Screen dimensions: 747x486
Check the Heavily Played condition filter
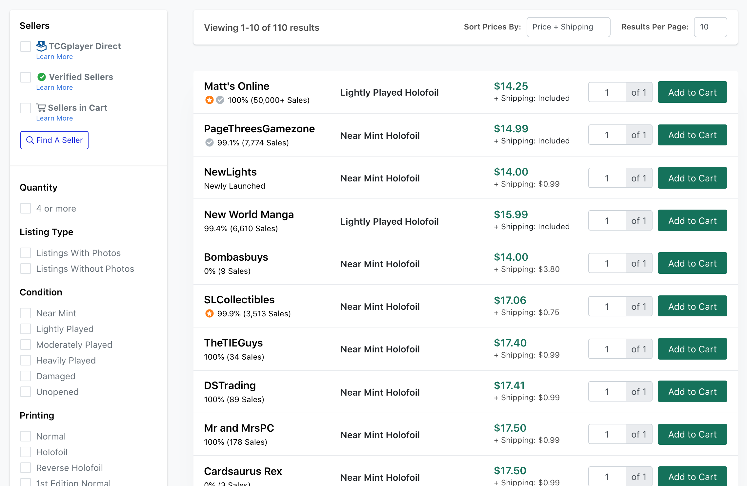coord(26,360)
